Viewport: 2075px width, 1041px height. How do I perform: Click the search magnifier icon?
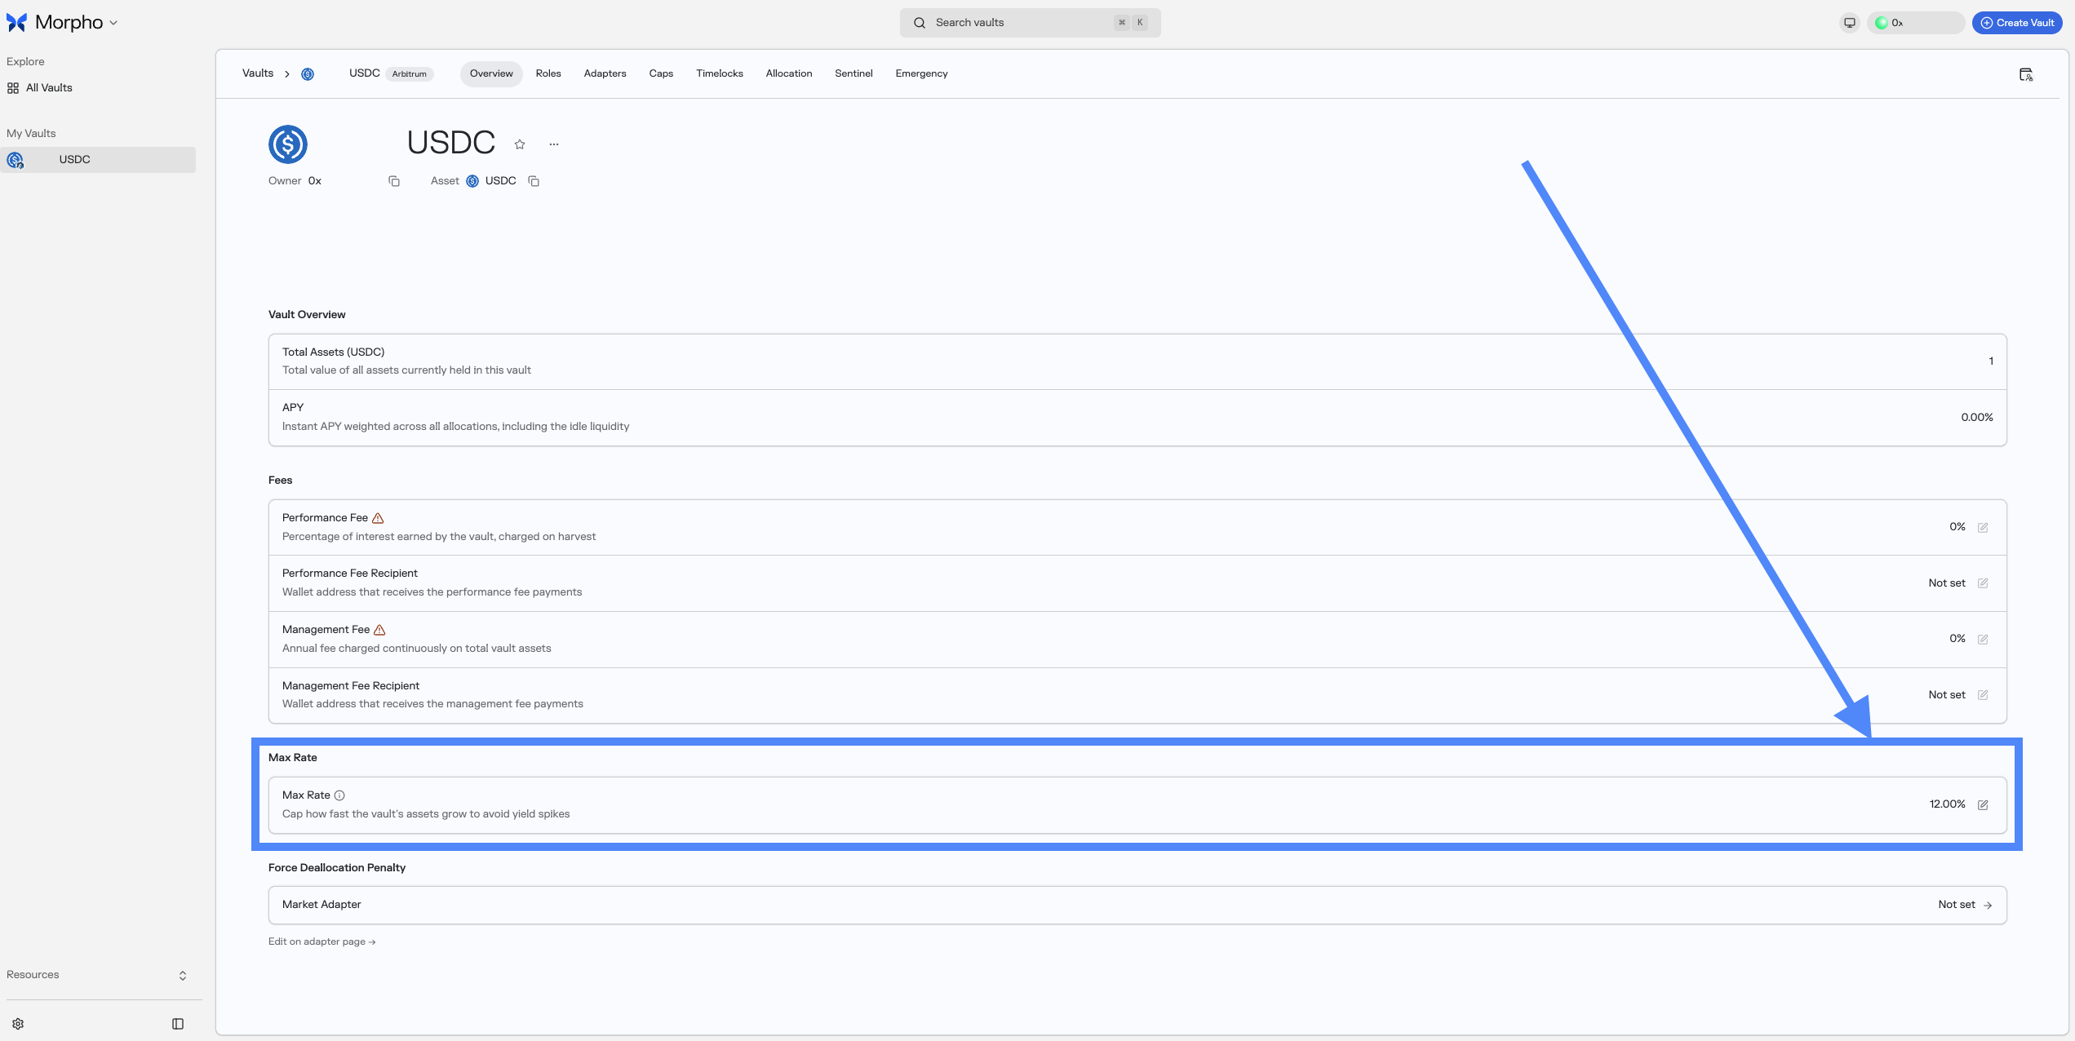[920, 23]
